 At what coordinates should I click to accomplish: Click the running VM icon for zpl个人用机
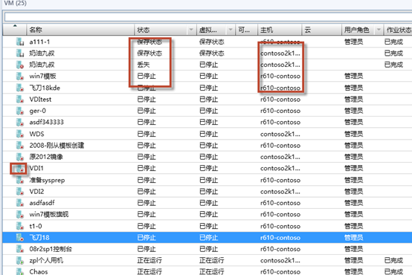coord(20,261)
